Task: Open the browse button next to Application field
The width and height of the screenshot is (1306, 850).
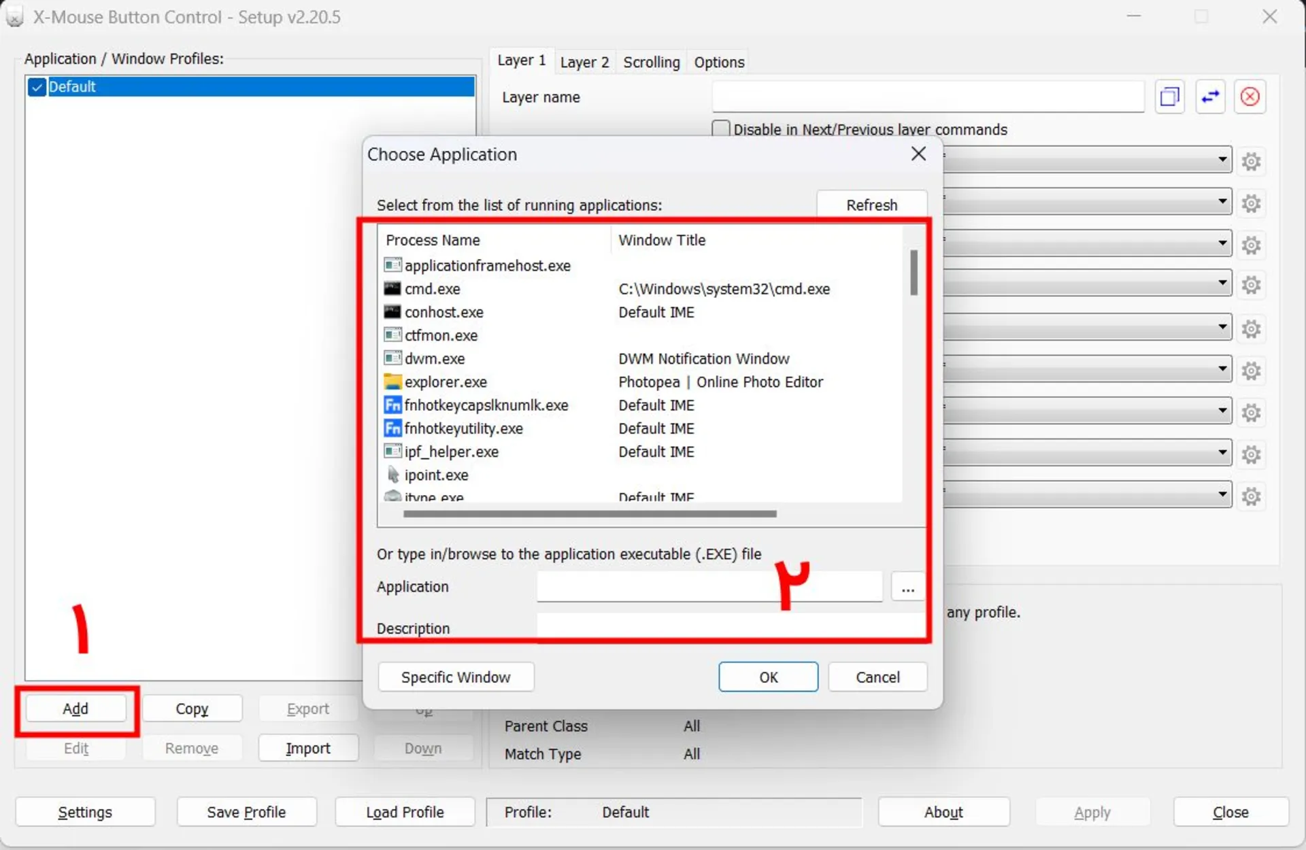Action: [907, 586]
